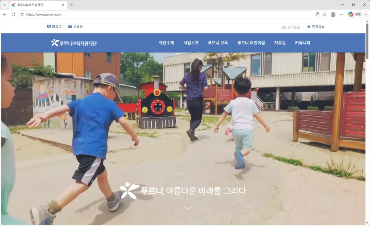The image size is (370, 226).
Task: Click the scrollbar down arrow
Action: pos(367,223)
